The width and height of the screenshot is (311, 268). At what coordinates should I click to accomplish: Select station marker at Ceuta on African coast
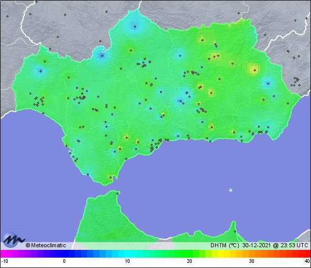[118, 193]
